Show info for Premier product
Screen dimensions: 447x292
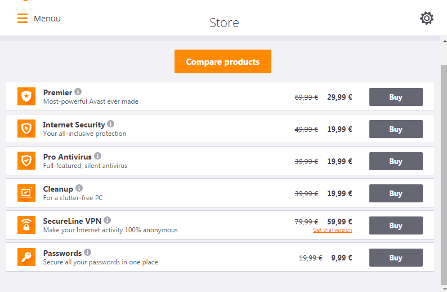pyautogui.click(x=78, y=92)
